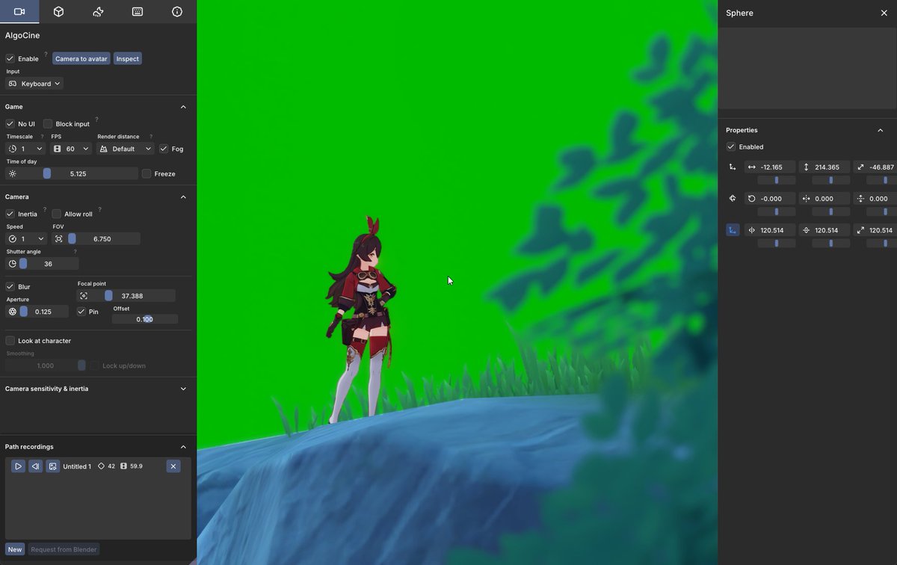The height and width of the screenshot is (565, 897).
Task: Click the Z position field -46.887
Action: 875,167
